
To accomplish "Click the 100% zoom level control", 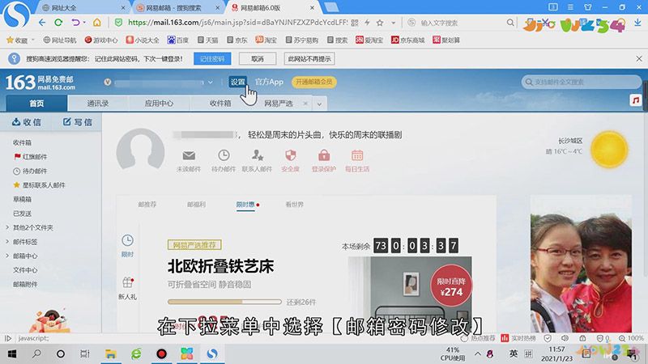I will pos(632,338).
